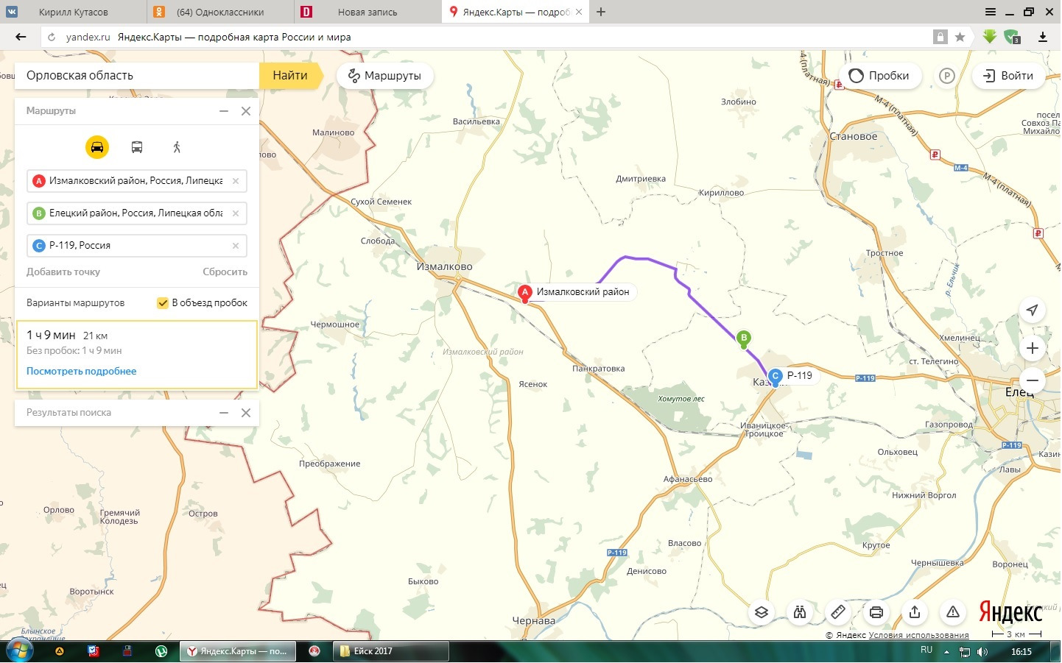Sign in using the Войти button

(x=1008, y=76)
